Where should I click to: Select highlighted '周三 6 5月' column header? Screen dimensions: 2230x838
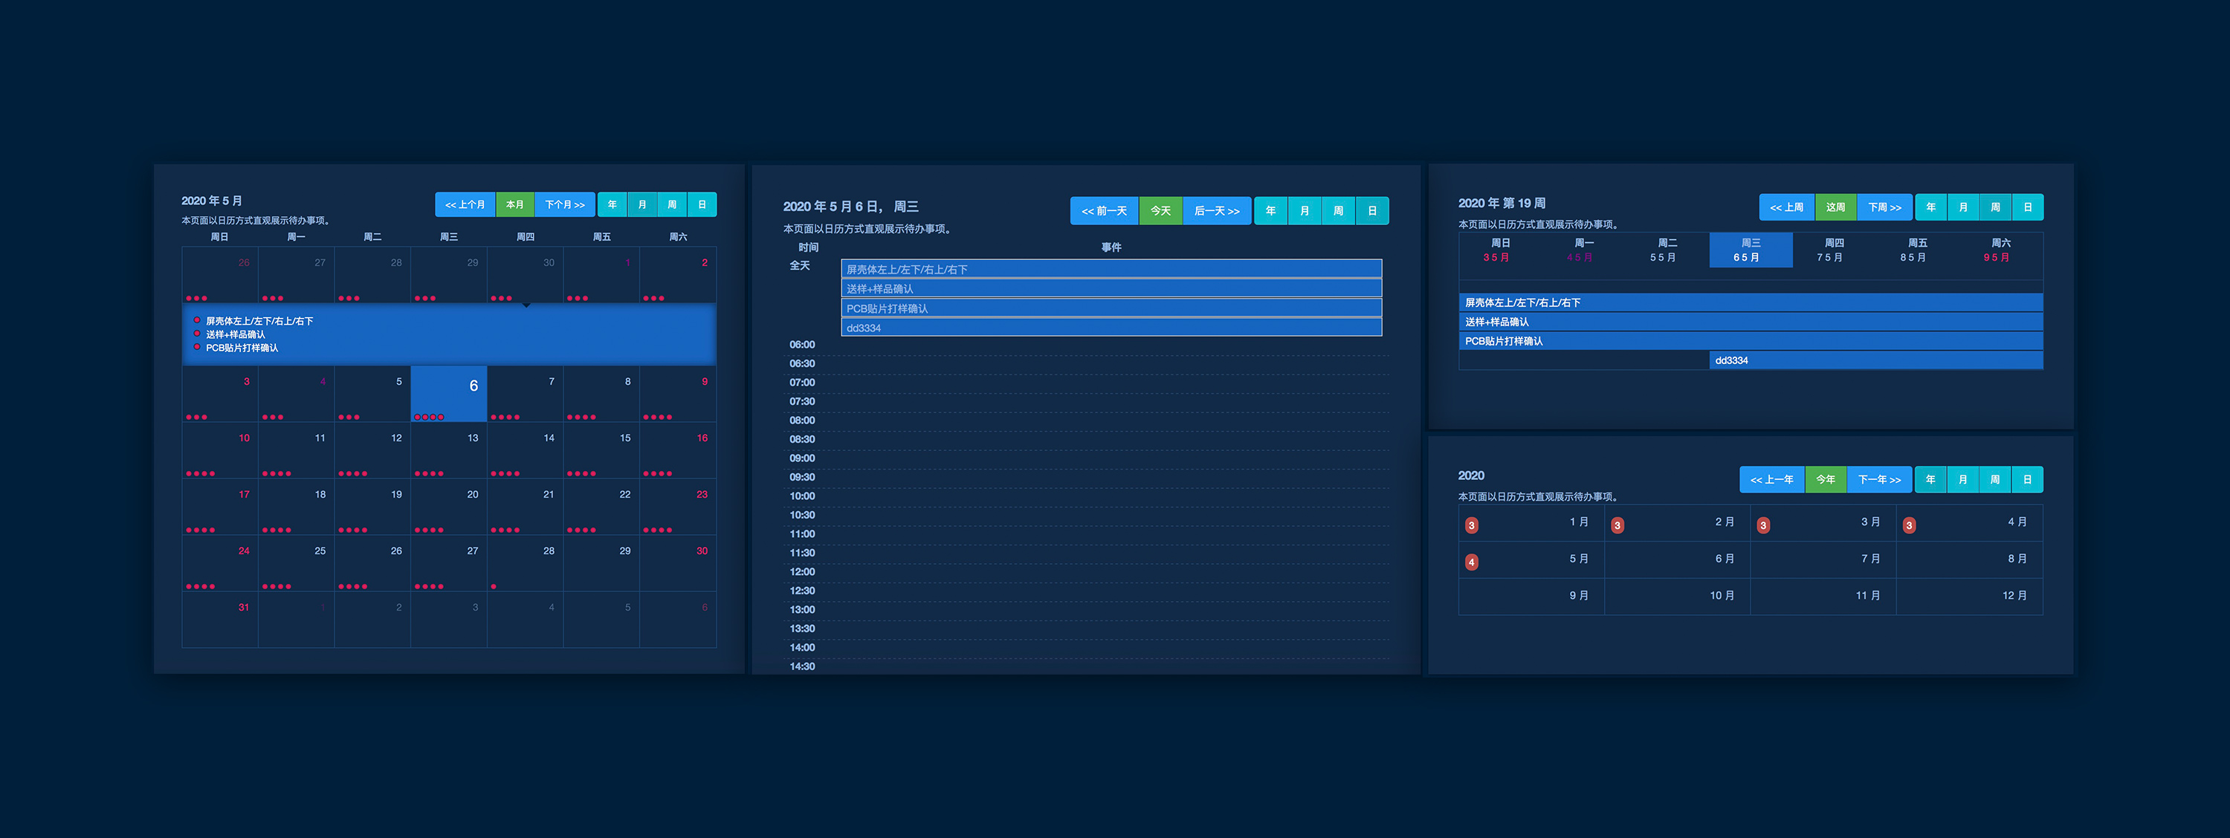[1750, 250]
